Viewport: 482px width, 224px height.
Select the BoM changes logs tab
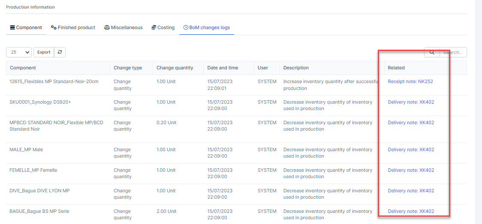[x=207, y=27]
